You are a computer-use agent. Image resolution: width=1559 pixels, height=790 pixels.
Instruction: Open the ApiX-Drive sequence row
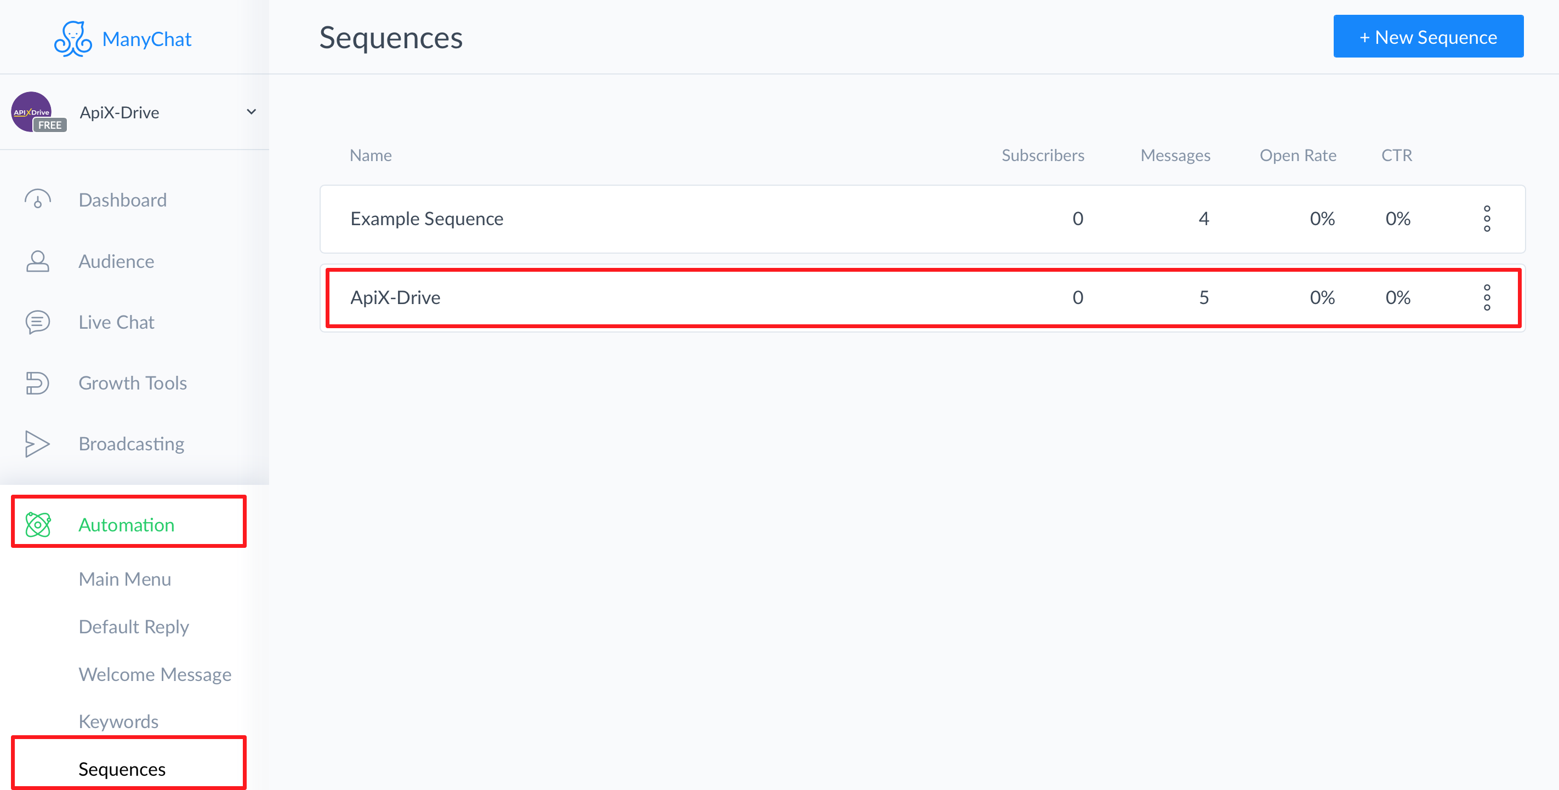(923, 298)
